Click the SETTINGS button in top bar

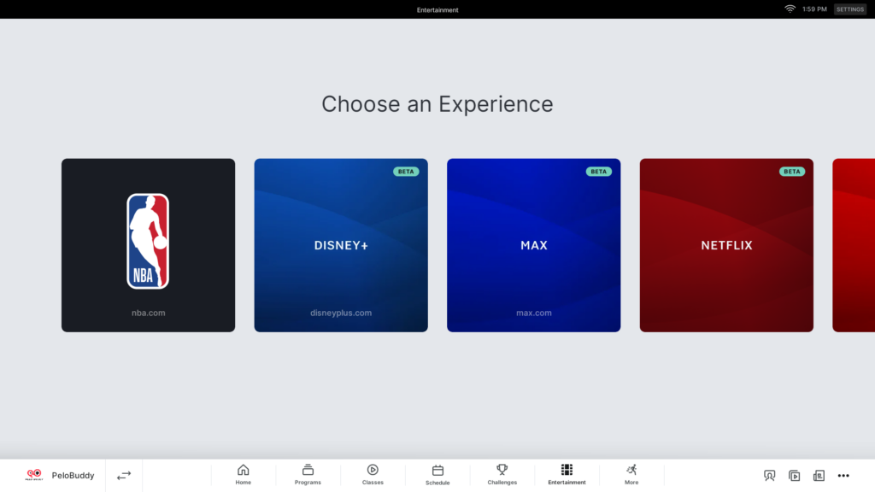[850, 9]
